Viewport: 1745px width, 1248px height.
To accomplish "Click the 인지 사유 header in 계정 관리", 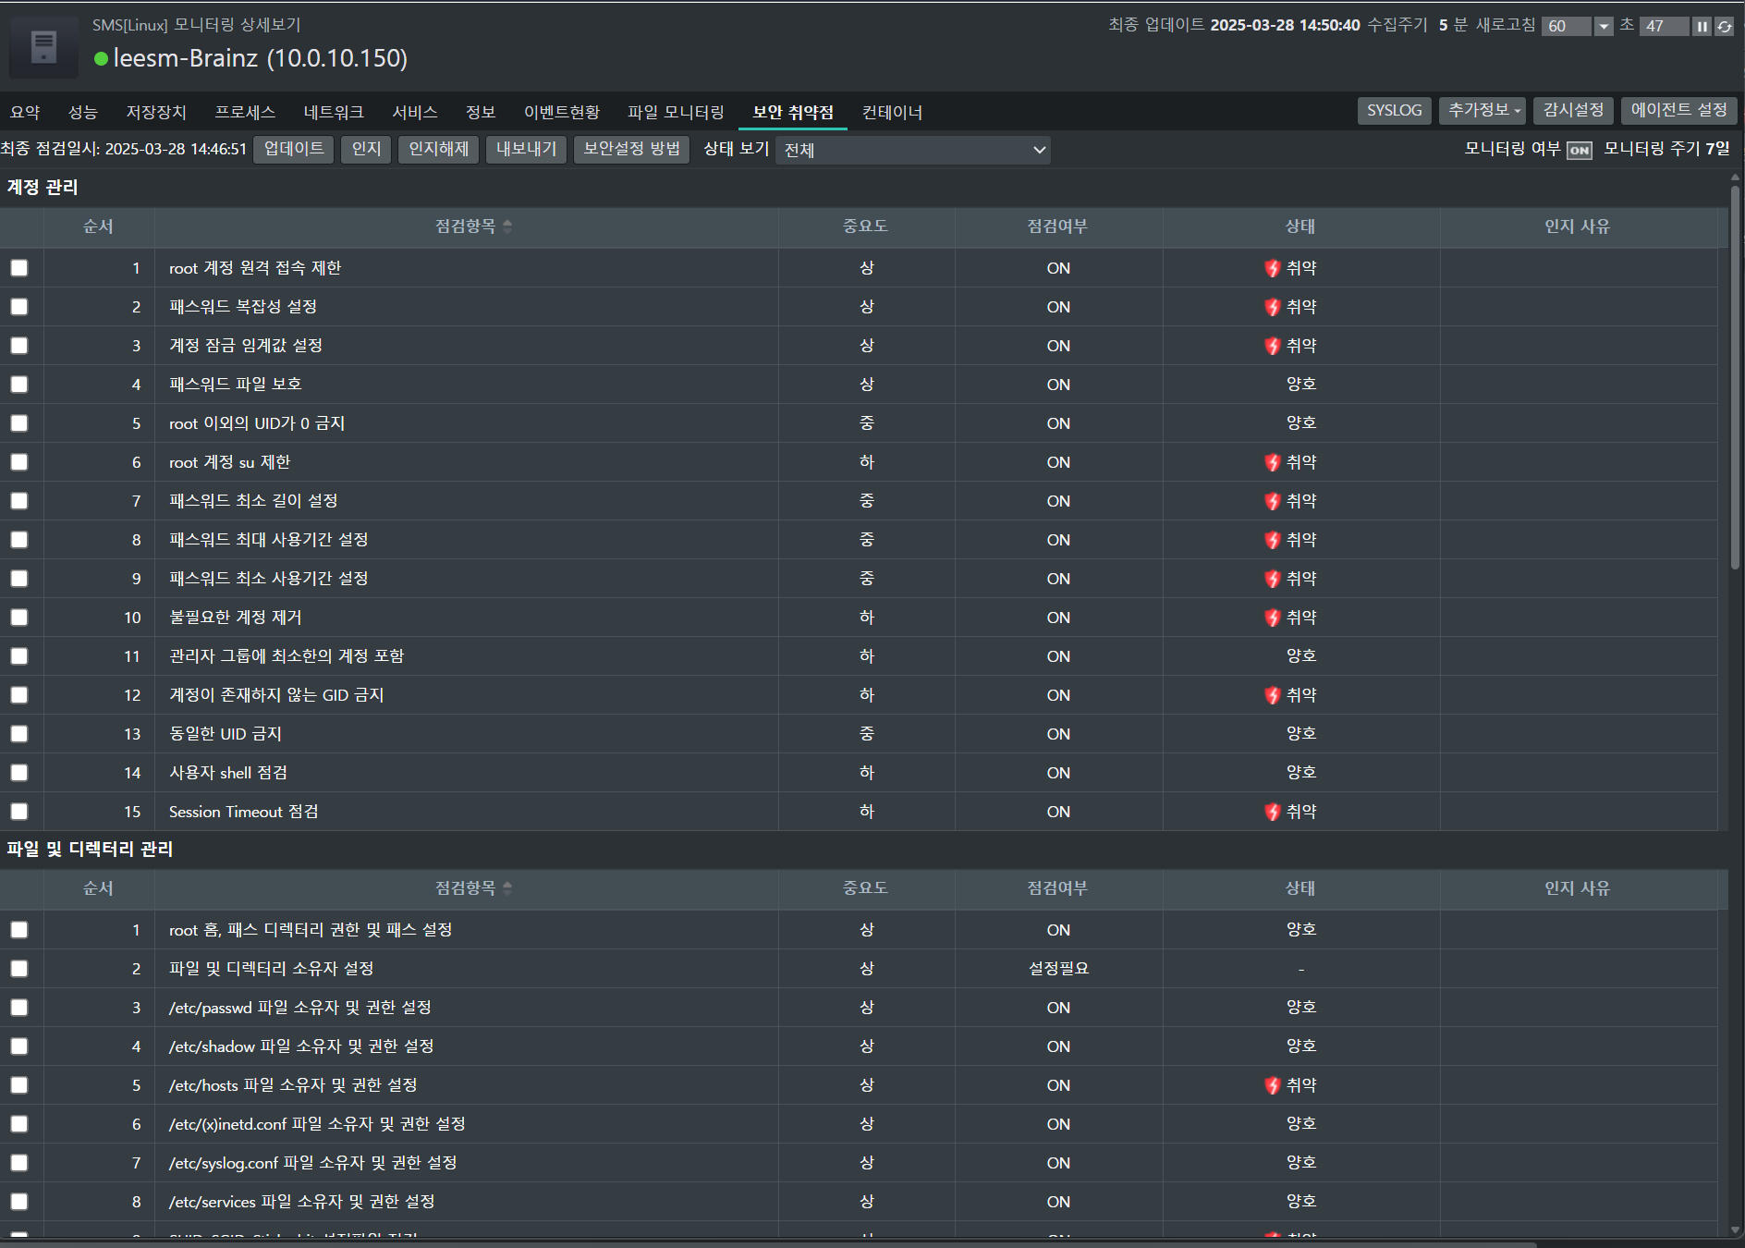I will (1577, 226).
